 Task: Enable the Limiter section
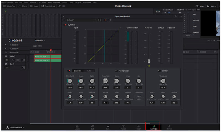pyautogui.click(x=159, y=71)
